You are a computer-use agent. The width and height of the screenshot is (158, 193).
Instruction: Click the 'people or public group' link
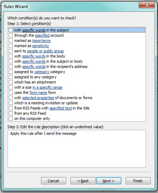pos(45,51)
